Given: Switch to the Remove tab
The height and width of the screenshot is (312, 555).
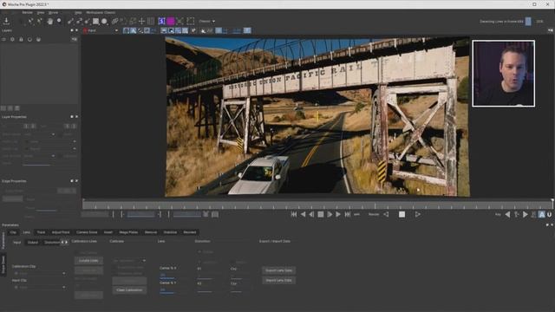Looking at the screenshot, I should (151, 232).
